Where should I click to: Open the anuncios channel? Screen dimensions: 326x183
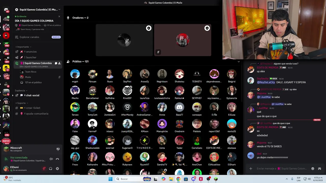point(38,52)
